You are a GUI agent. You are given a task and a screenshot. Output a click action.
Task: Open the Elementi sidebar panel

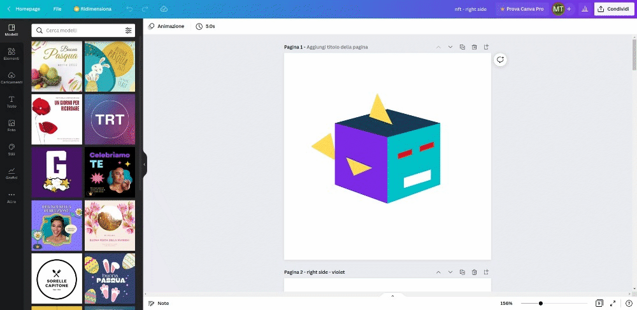(x=11, y=53)
